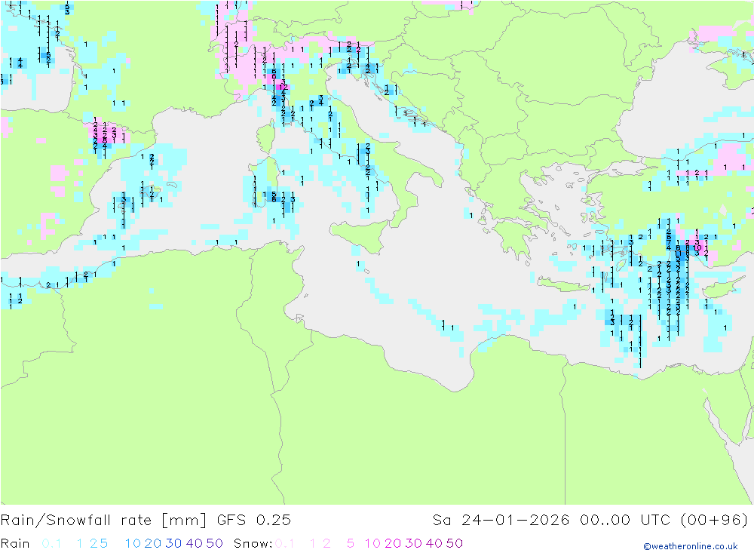754x553 pixels.
Task: Select Rain legend value 40
Action: click(x=194, y=543)
